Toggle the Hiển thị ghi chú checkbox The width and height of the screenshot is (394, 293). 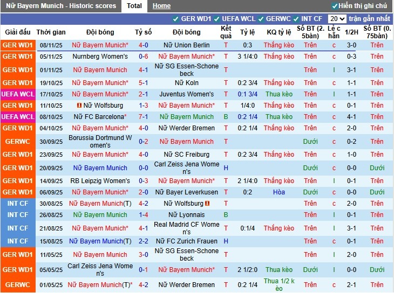pos(335,6)
